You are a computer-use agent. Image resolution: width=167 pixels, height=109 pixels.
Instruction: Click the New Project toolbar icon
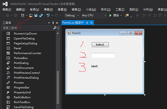(x=23, y=15)
